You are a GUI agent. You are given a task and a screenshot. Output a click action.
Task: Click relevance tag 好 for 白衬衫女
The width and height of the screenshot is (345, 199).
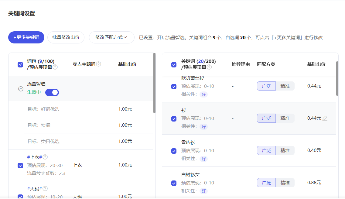(x=203, y=191)
